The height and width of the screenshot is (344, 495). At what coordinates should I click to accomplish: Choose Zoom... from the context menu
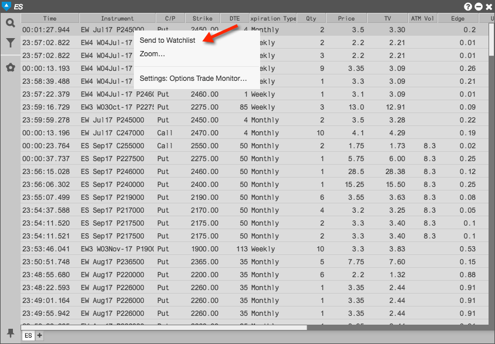pyautogui.click(x=153, y=53)
